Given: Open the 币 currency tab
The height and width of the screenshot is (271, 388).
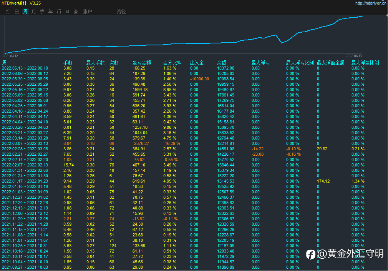Looking at the screenshot, I should pyautogui.click(x=59, y=12).
